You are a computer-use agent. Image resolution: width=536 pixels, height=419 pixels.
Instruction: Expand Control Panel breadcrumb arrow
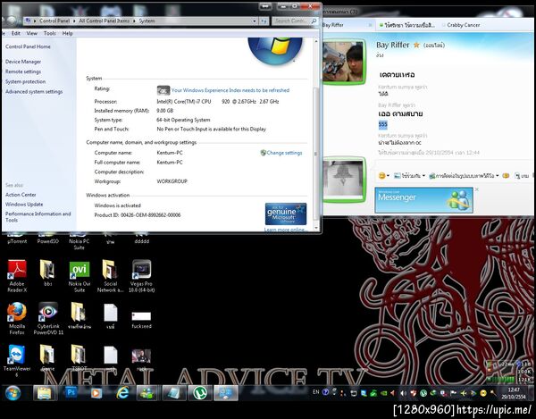(74, 21)
